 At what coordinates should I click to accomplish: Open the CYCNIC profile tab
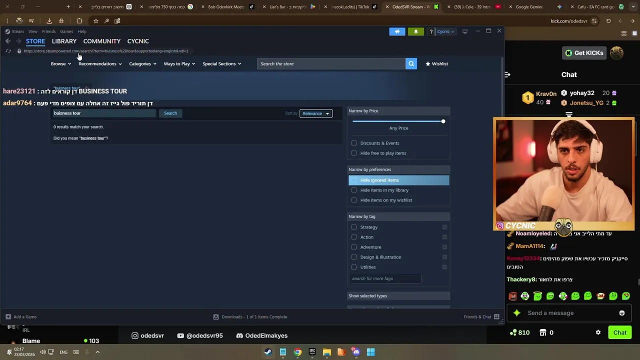[x=138, y=41]
